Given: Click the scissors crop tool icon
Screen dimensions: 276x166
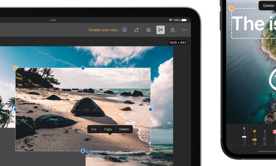Looking at the screenshot, I should [160, 30].
